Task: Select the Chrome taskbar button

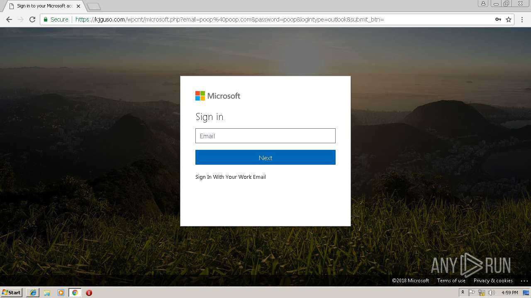Action: (75, 293)
